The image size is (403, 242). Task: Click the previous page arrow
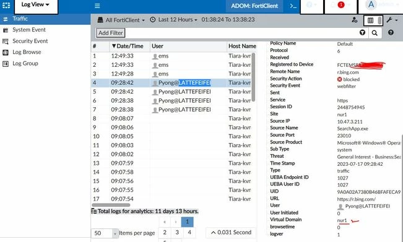(x=165, y=222)
